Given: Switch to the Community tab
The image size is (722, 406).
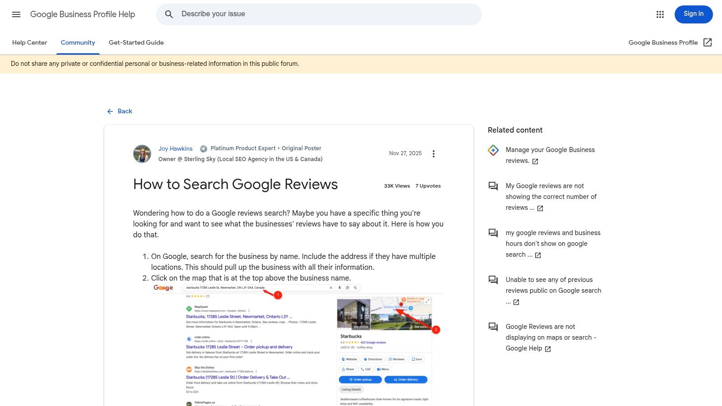Looking at the screenshot, I should pos(78,42).
